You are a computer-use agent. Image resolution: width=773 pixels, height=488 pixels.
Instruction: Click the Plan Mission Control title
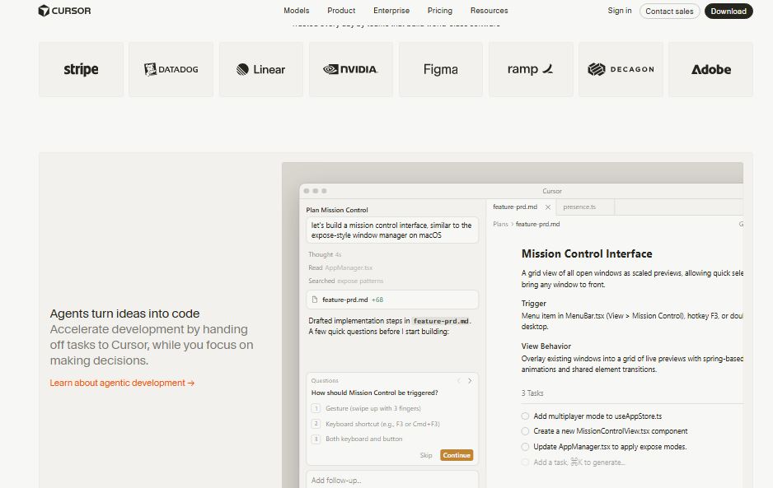pyautogui.click(x=337, y=210)
